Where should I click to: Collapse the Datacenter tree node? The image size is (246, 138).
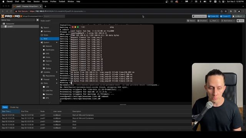(x=2, y=24)
